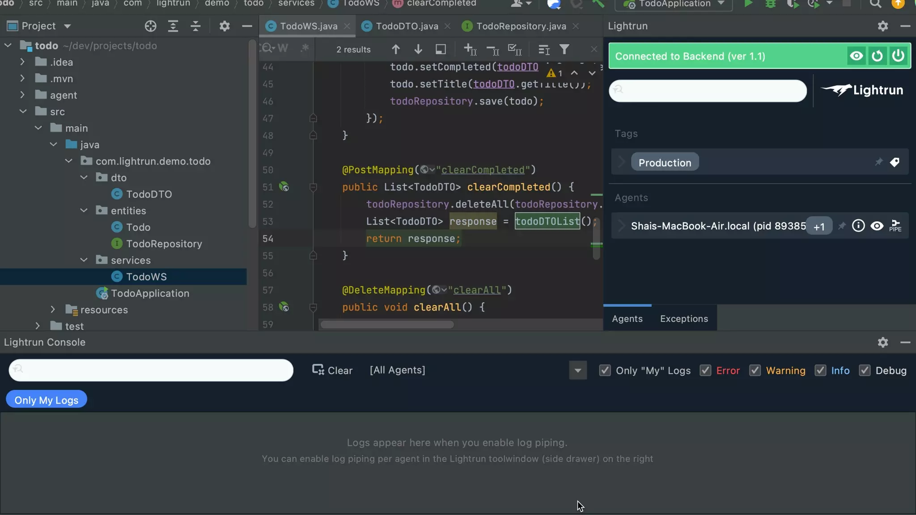Collapse the src folder
This screenshot has height=515, width=916.
[23, 111]
